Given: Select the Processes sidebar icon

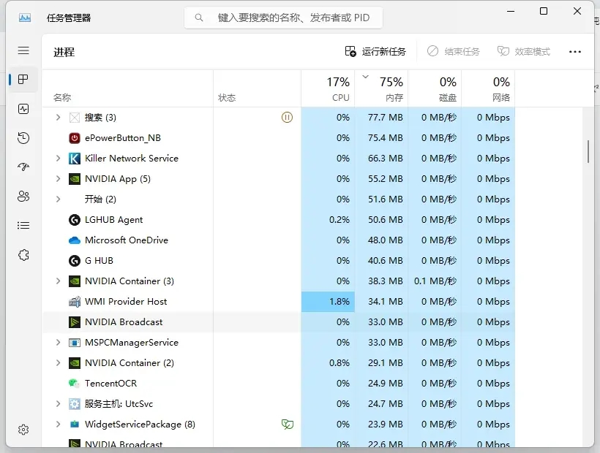Looking at the screenshot, I should coord(23,80).
